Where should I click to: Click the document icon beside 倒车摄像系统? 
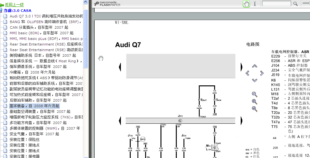pyautogui.click(x=5, y=67)
